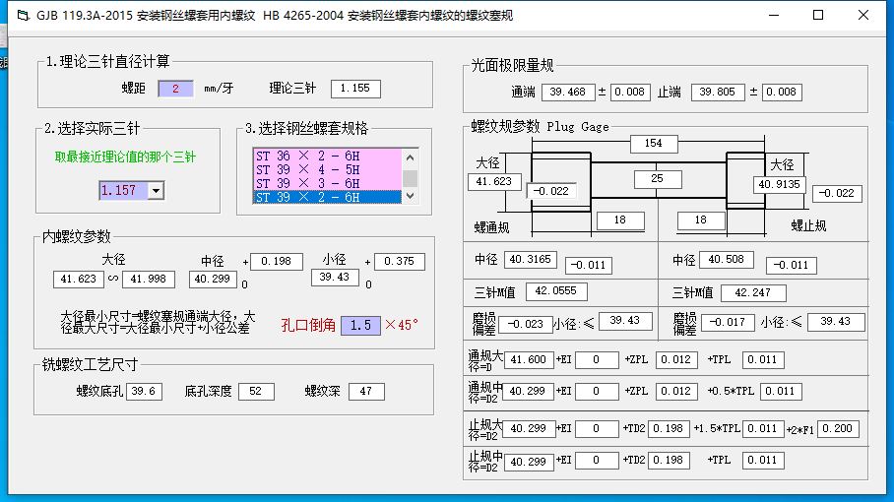Click the 螺距 pitch input field
894x502 pixels.
pyautogui.click(x=175, y=89)
